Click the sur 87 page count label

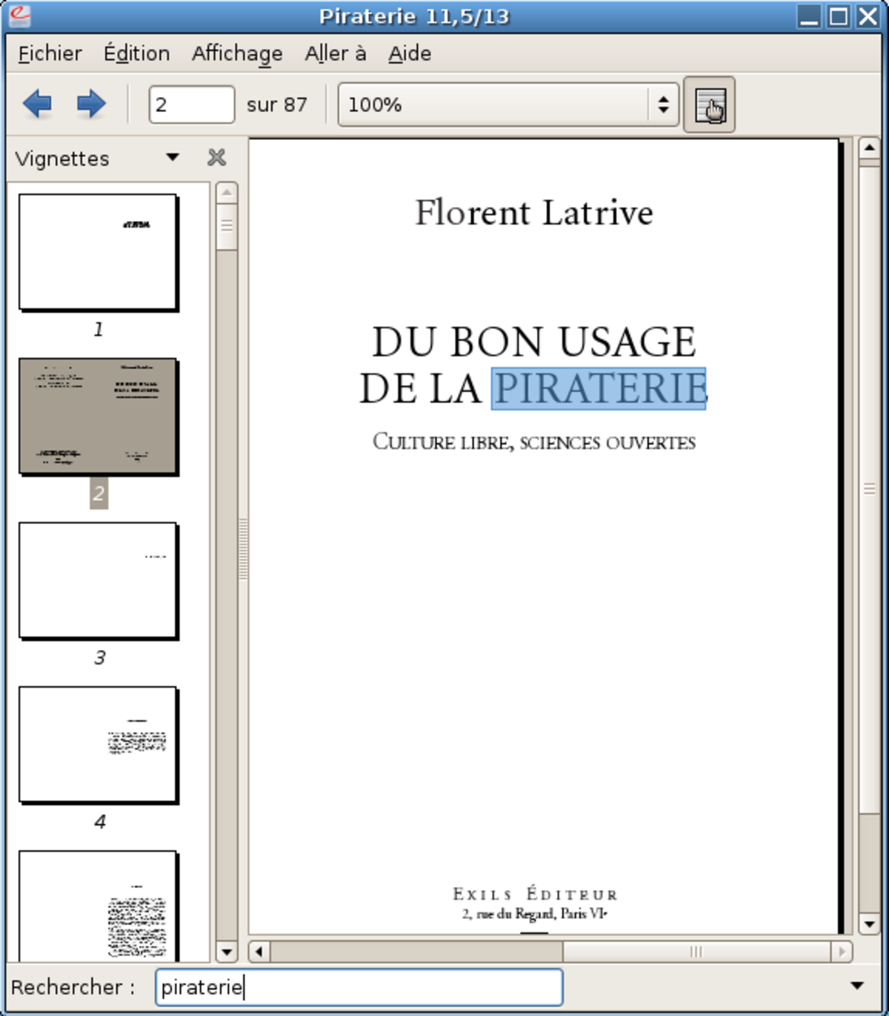277,104
